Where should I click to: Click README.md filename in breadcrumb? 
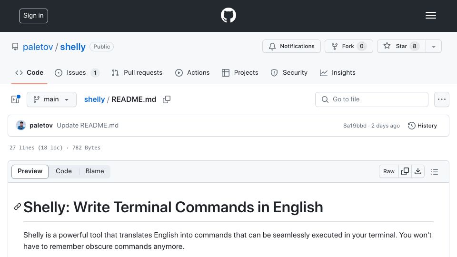click(x=134, y=99)
